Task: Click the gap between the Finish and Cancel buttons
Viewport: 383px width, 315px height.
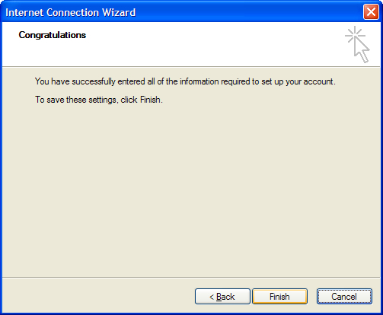Action: 312,296
